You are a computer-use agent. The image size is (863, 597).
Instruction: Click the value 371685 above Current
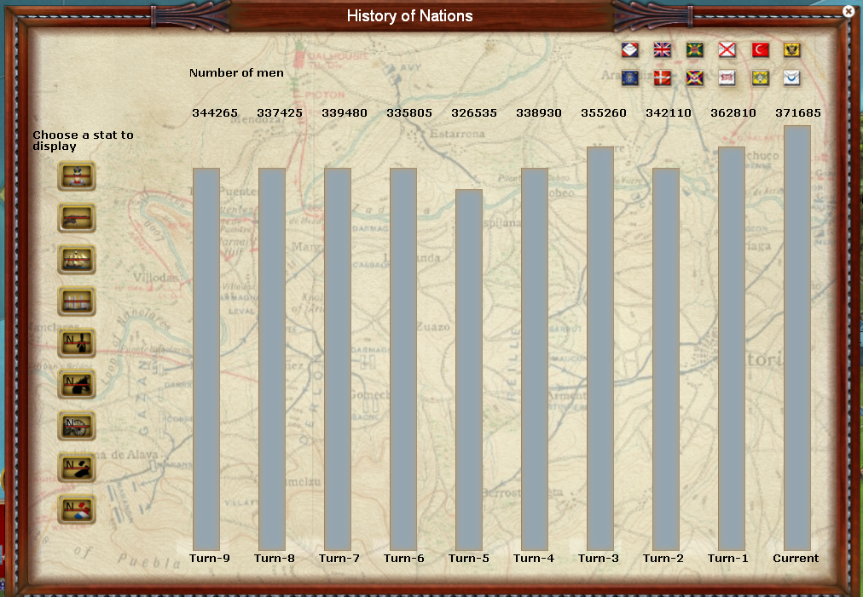click(798, 113)
